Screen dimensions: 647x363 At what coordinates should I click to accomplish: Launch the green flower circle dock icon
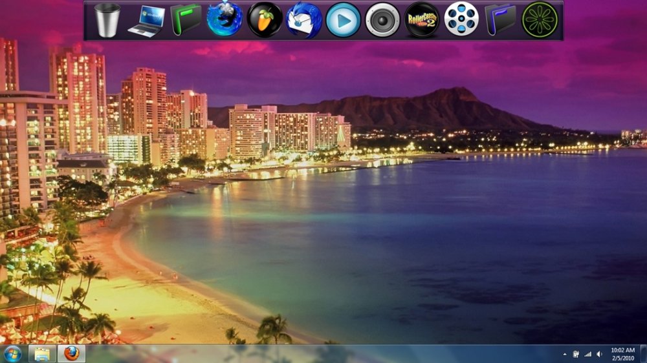pos(540,20)
